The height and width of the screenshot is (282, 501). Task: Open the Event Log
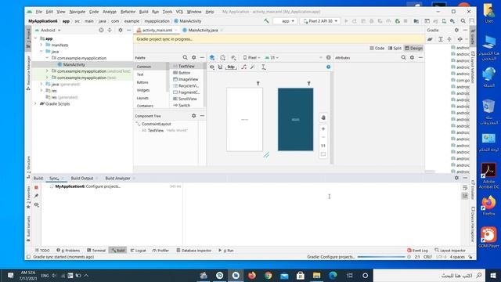417,251
